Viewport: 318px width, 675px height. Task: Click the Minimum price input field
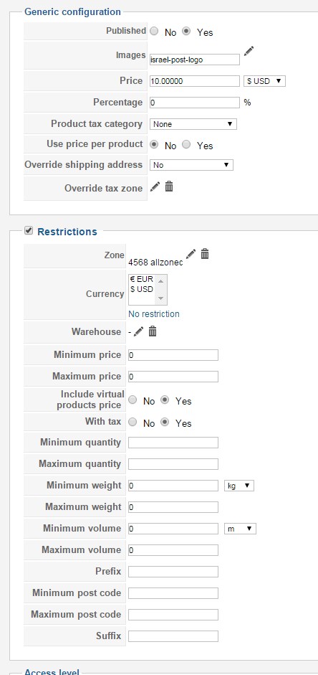coord(173,355)
